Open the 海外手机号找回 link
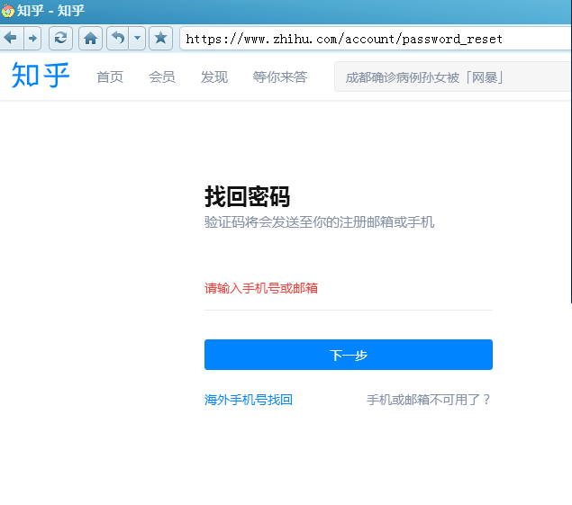The height and width of the screenshot is (505, 572). (249, 400)
